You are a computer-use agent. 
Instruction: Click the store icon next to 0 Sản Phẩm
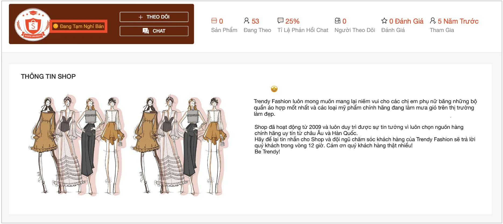pyautogui.click(x=214, y=21)
